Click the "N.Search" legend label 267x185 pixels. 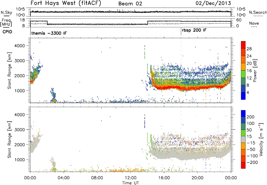point(258,12)
